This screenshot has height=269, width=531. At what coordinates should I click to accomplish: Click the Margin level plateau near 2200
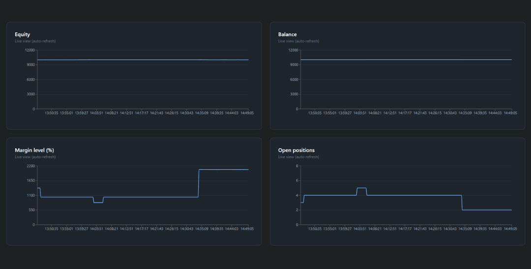click(x=224, y=169)
